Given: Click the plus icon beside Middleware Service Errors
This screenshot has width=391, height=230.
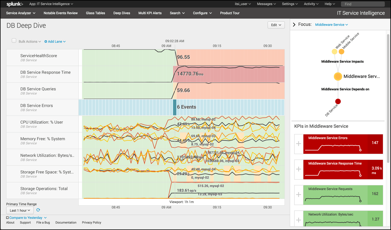Looking at the screenshot, I should click(298, 144).
